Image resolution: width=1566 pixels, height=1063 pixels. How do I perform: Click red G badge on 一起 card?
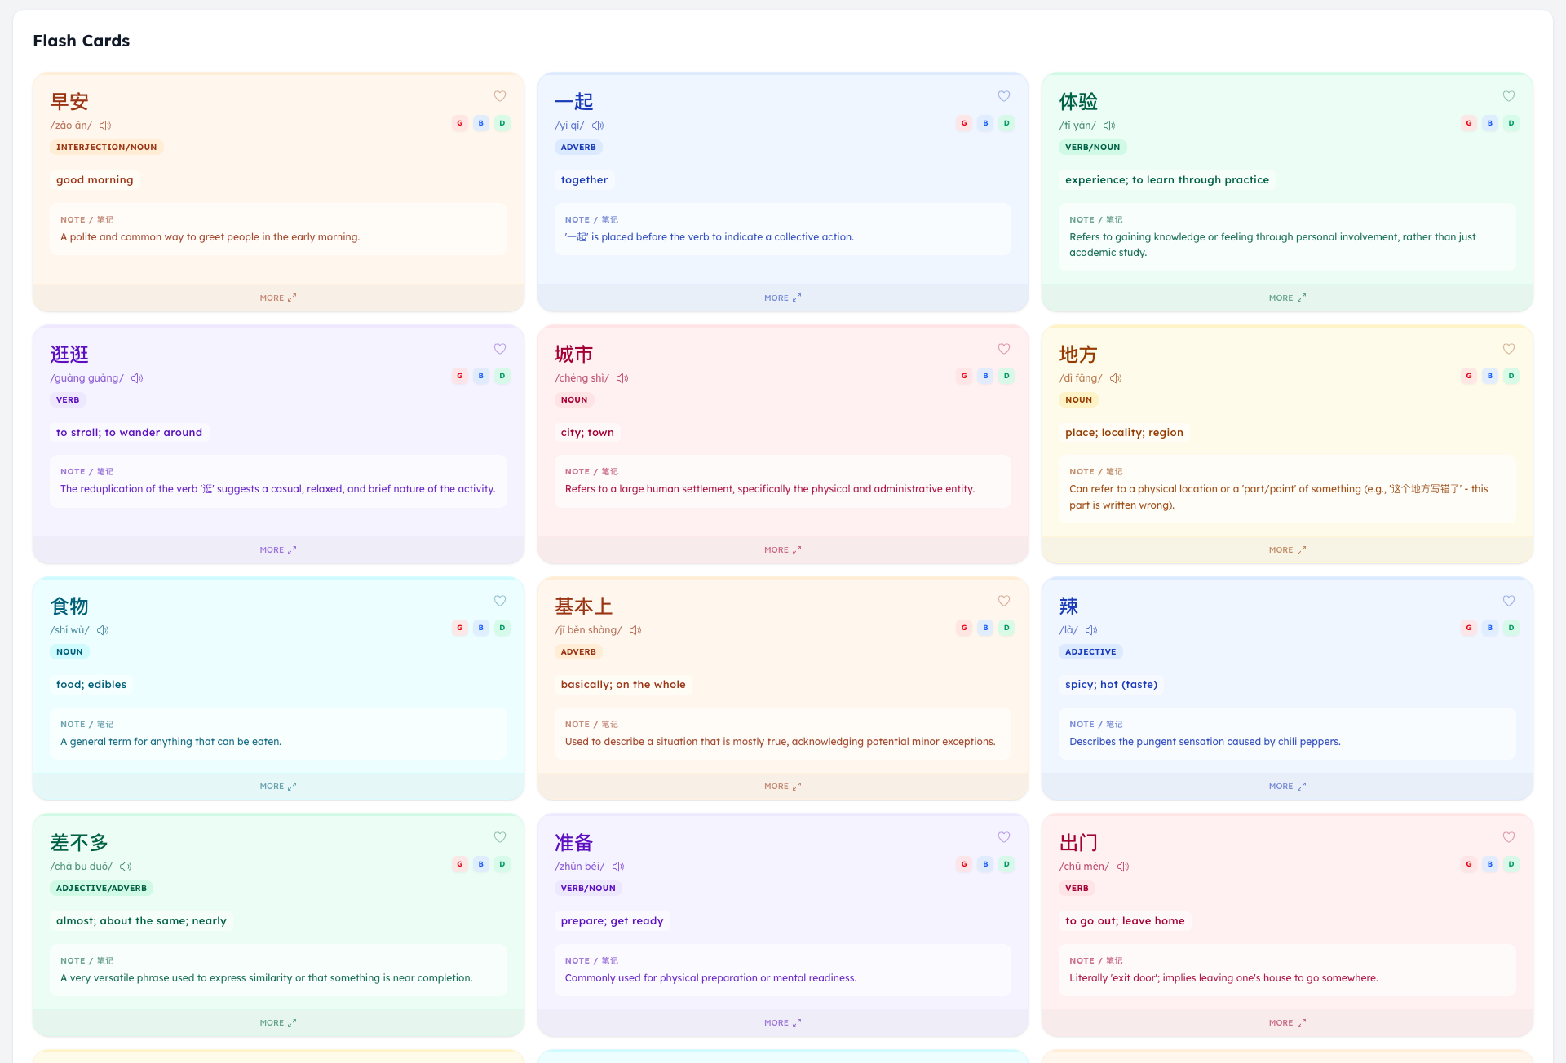tap(964, 123)
